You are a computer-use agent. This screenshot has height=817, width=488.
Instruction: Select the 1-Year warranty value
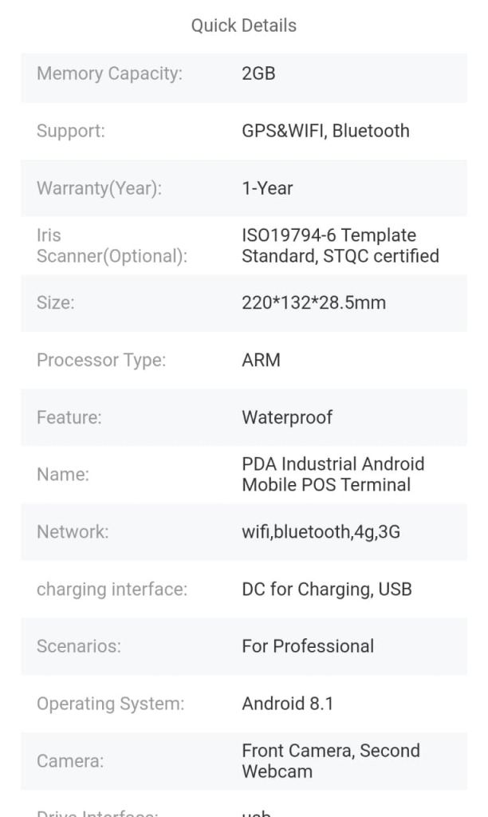click(x=267, y=188)
